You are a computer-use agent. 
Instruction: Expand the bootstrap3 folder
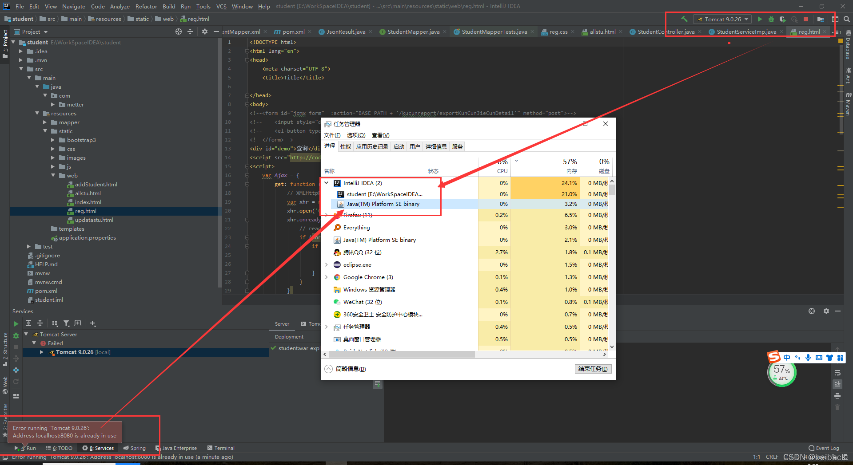pos(52,140)
